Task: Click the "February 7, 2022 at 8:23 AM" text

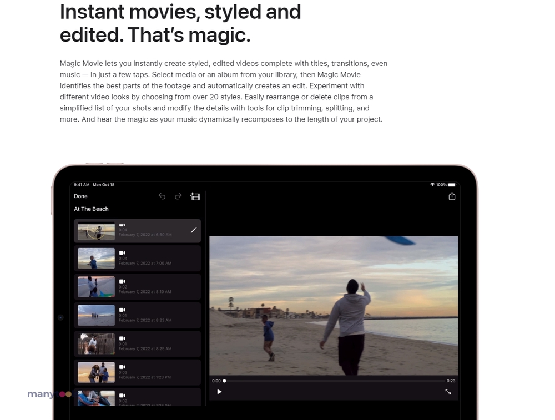Action: pos(145,320)
